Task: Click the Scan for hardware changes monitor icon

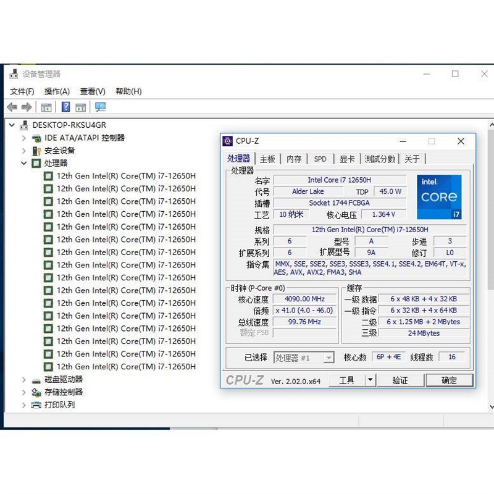Action: tap(101, 107)
